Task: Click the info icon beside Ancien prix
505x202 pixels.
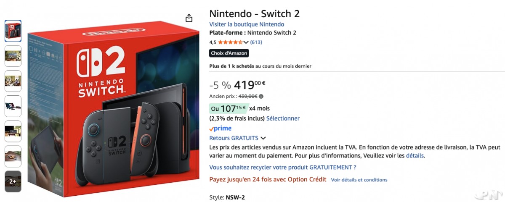Action: [x=261, y=96]
